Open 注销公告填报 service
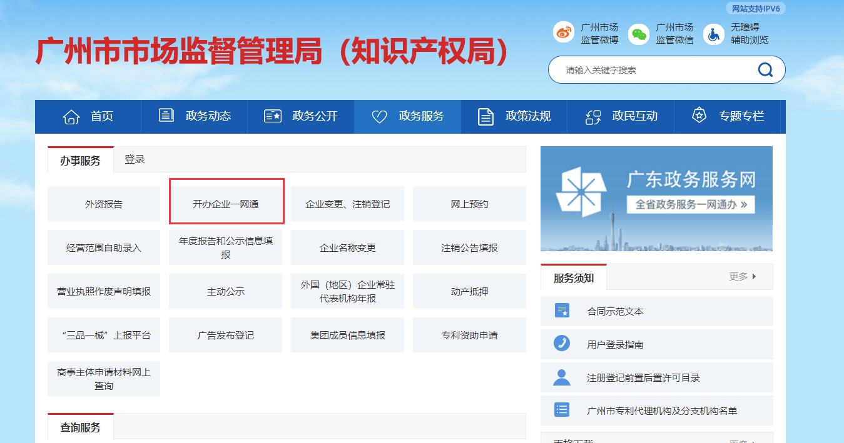This screenshot has height=443, width=844. pos(469,247)
